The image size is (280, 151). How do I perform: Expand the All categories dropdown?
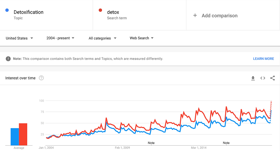[x=103, y=38]
